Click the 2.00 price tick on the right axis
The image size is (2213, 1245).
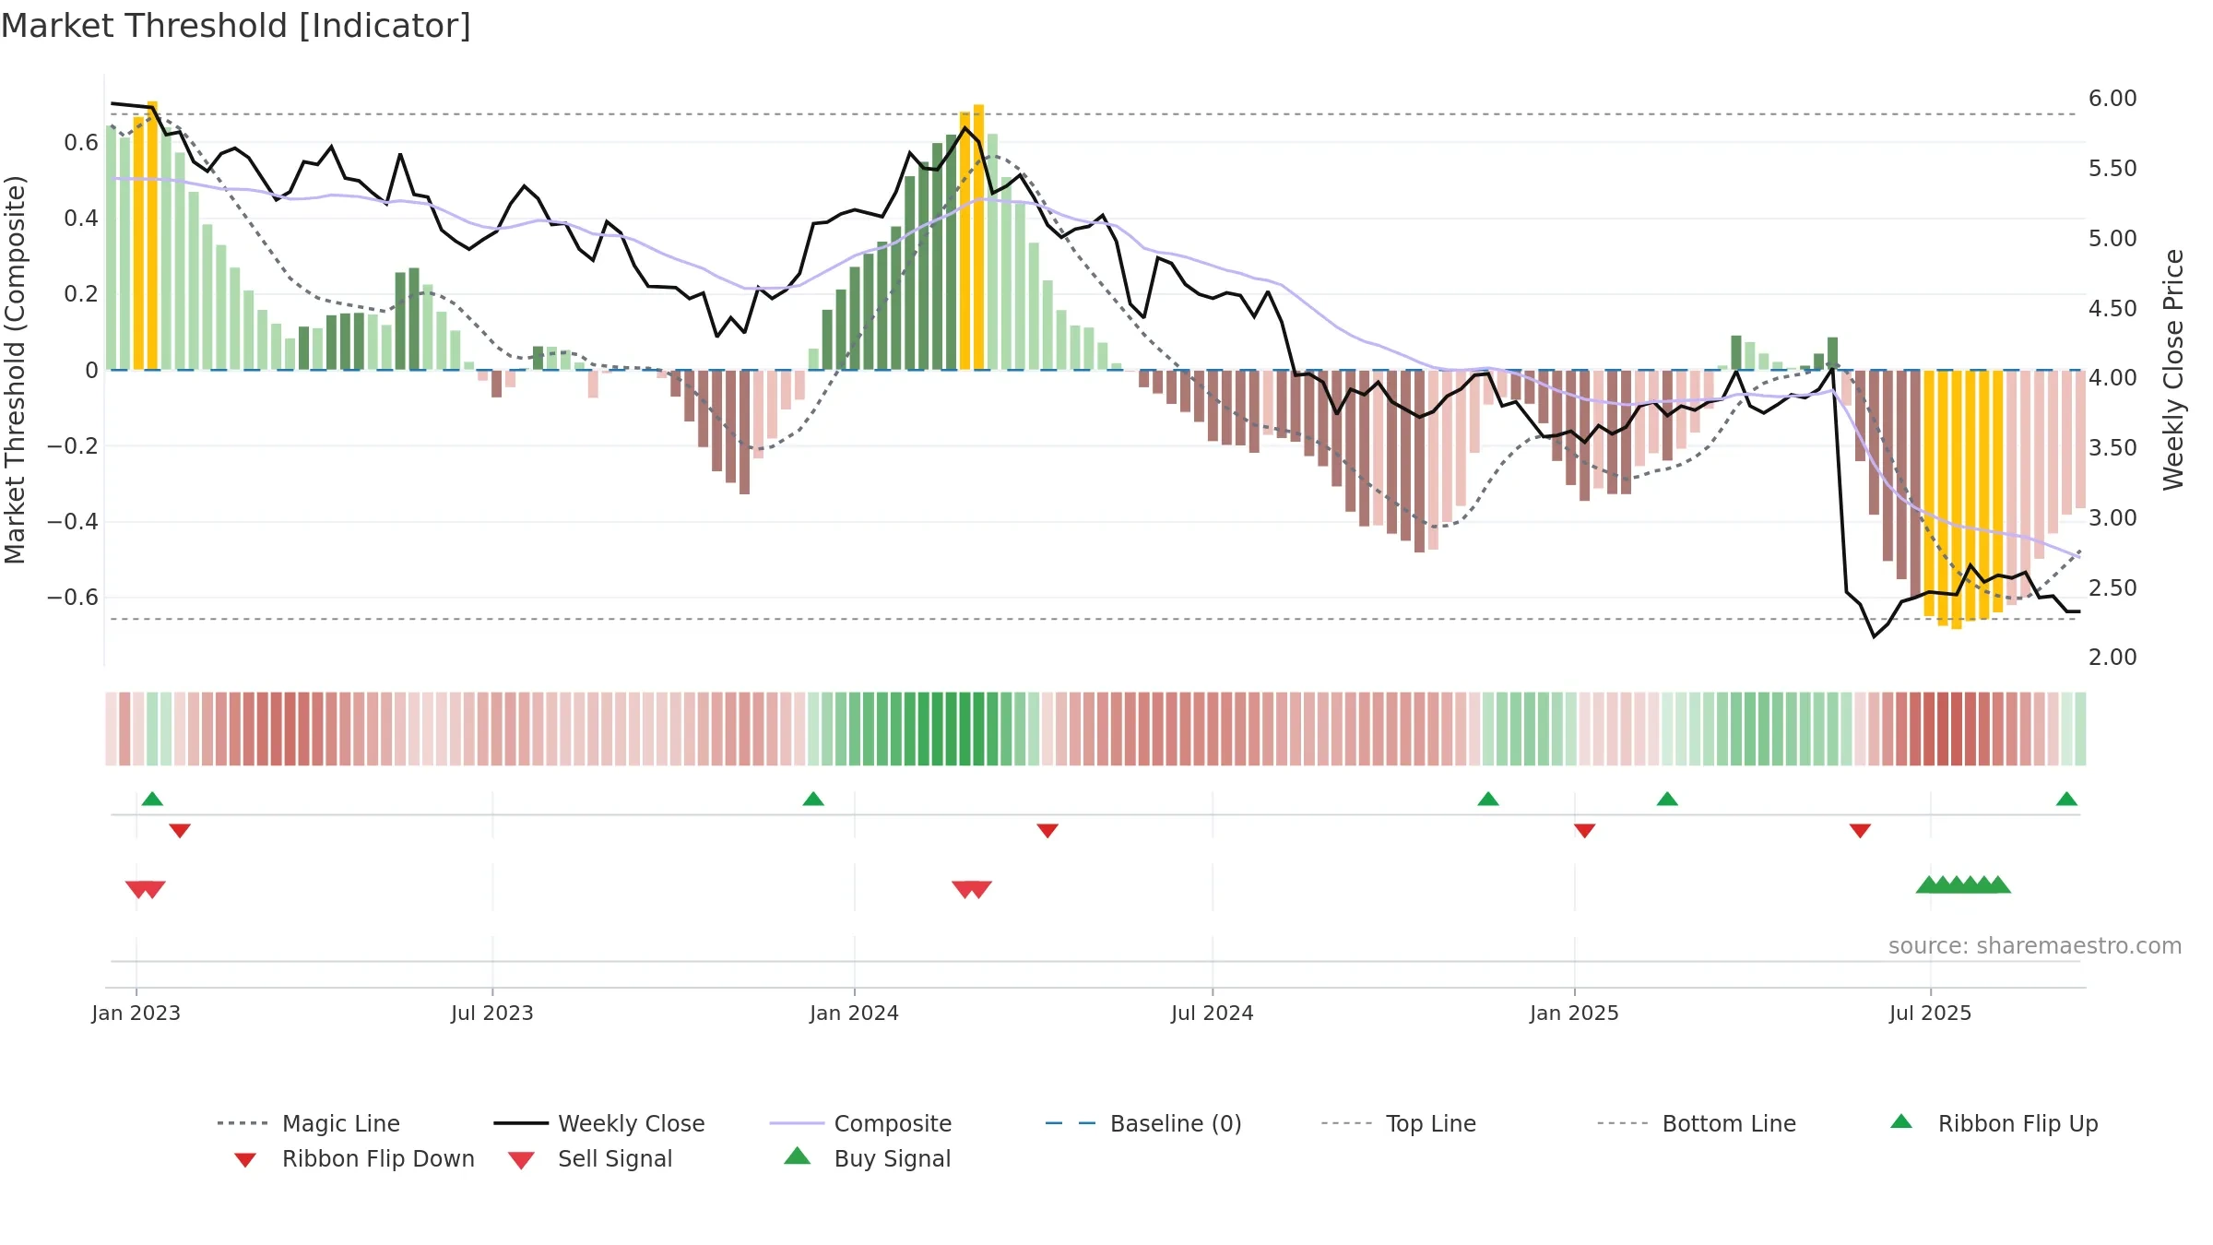2112,658
